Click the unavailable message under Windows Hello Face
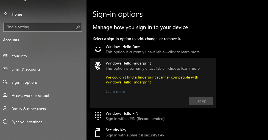Image resolution: width=268 pixels, height=140 pixels. 152,52
